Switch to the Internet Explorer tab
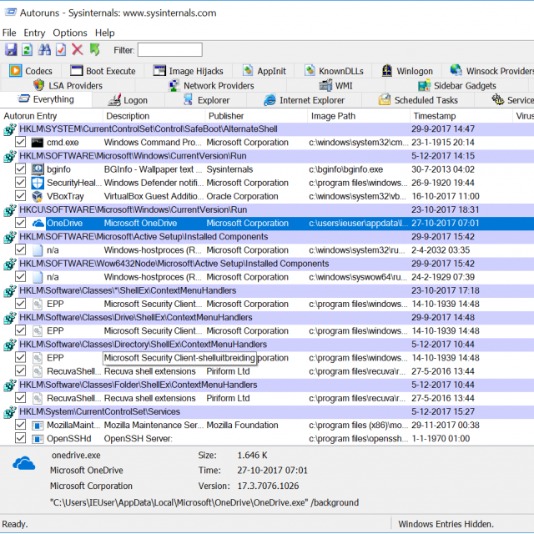The width and height of the screenshot is (534, 534). pyautogui.click(x=304, y=100)
